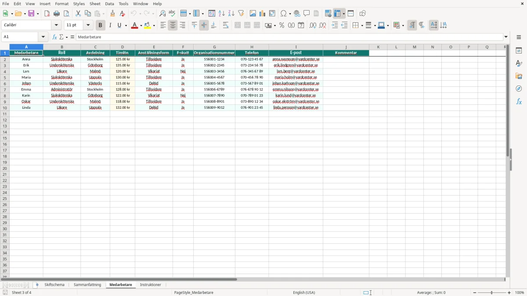This screenshot has height=296, width=527.
Task: Add a decimal place
Action: (313, 25)
